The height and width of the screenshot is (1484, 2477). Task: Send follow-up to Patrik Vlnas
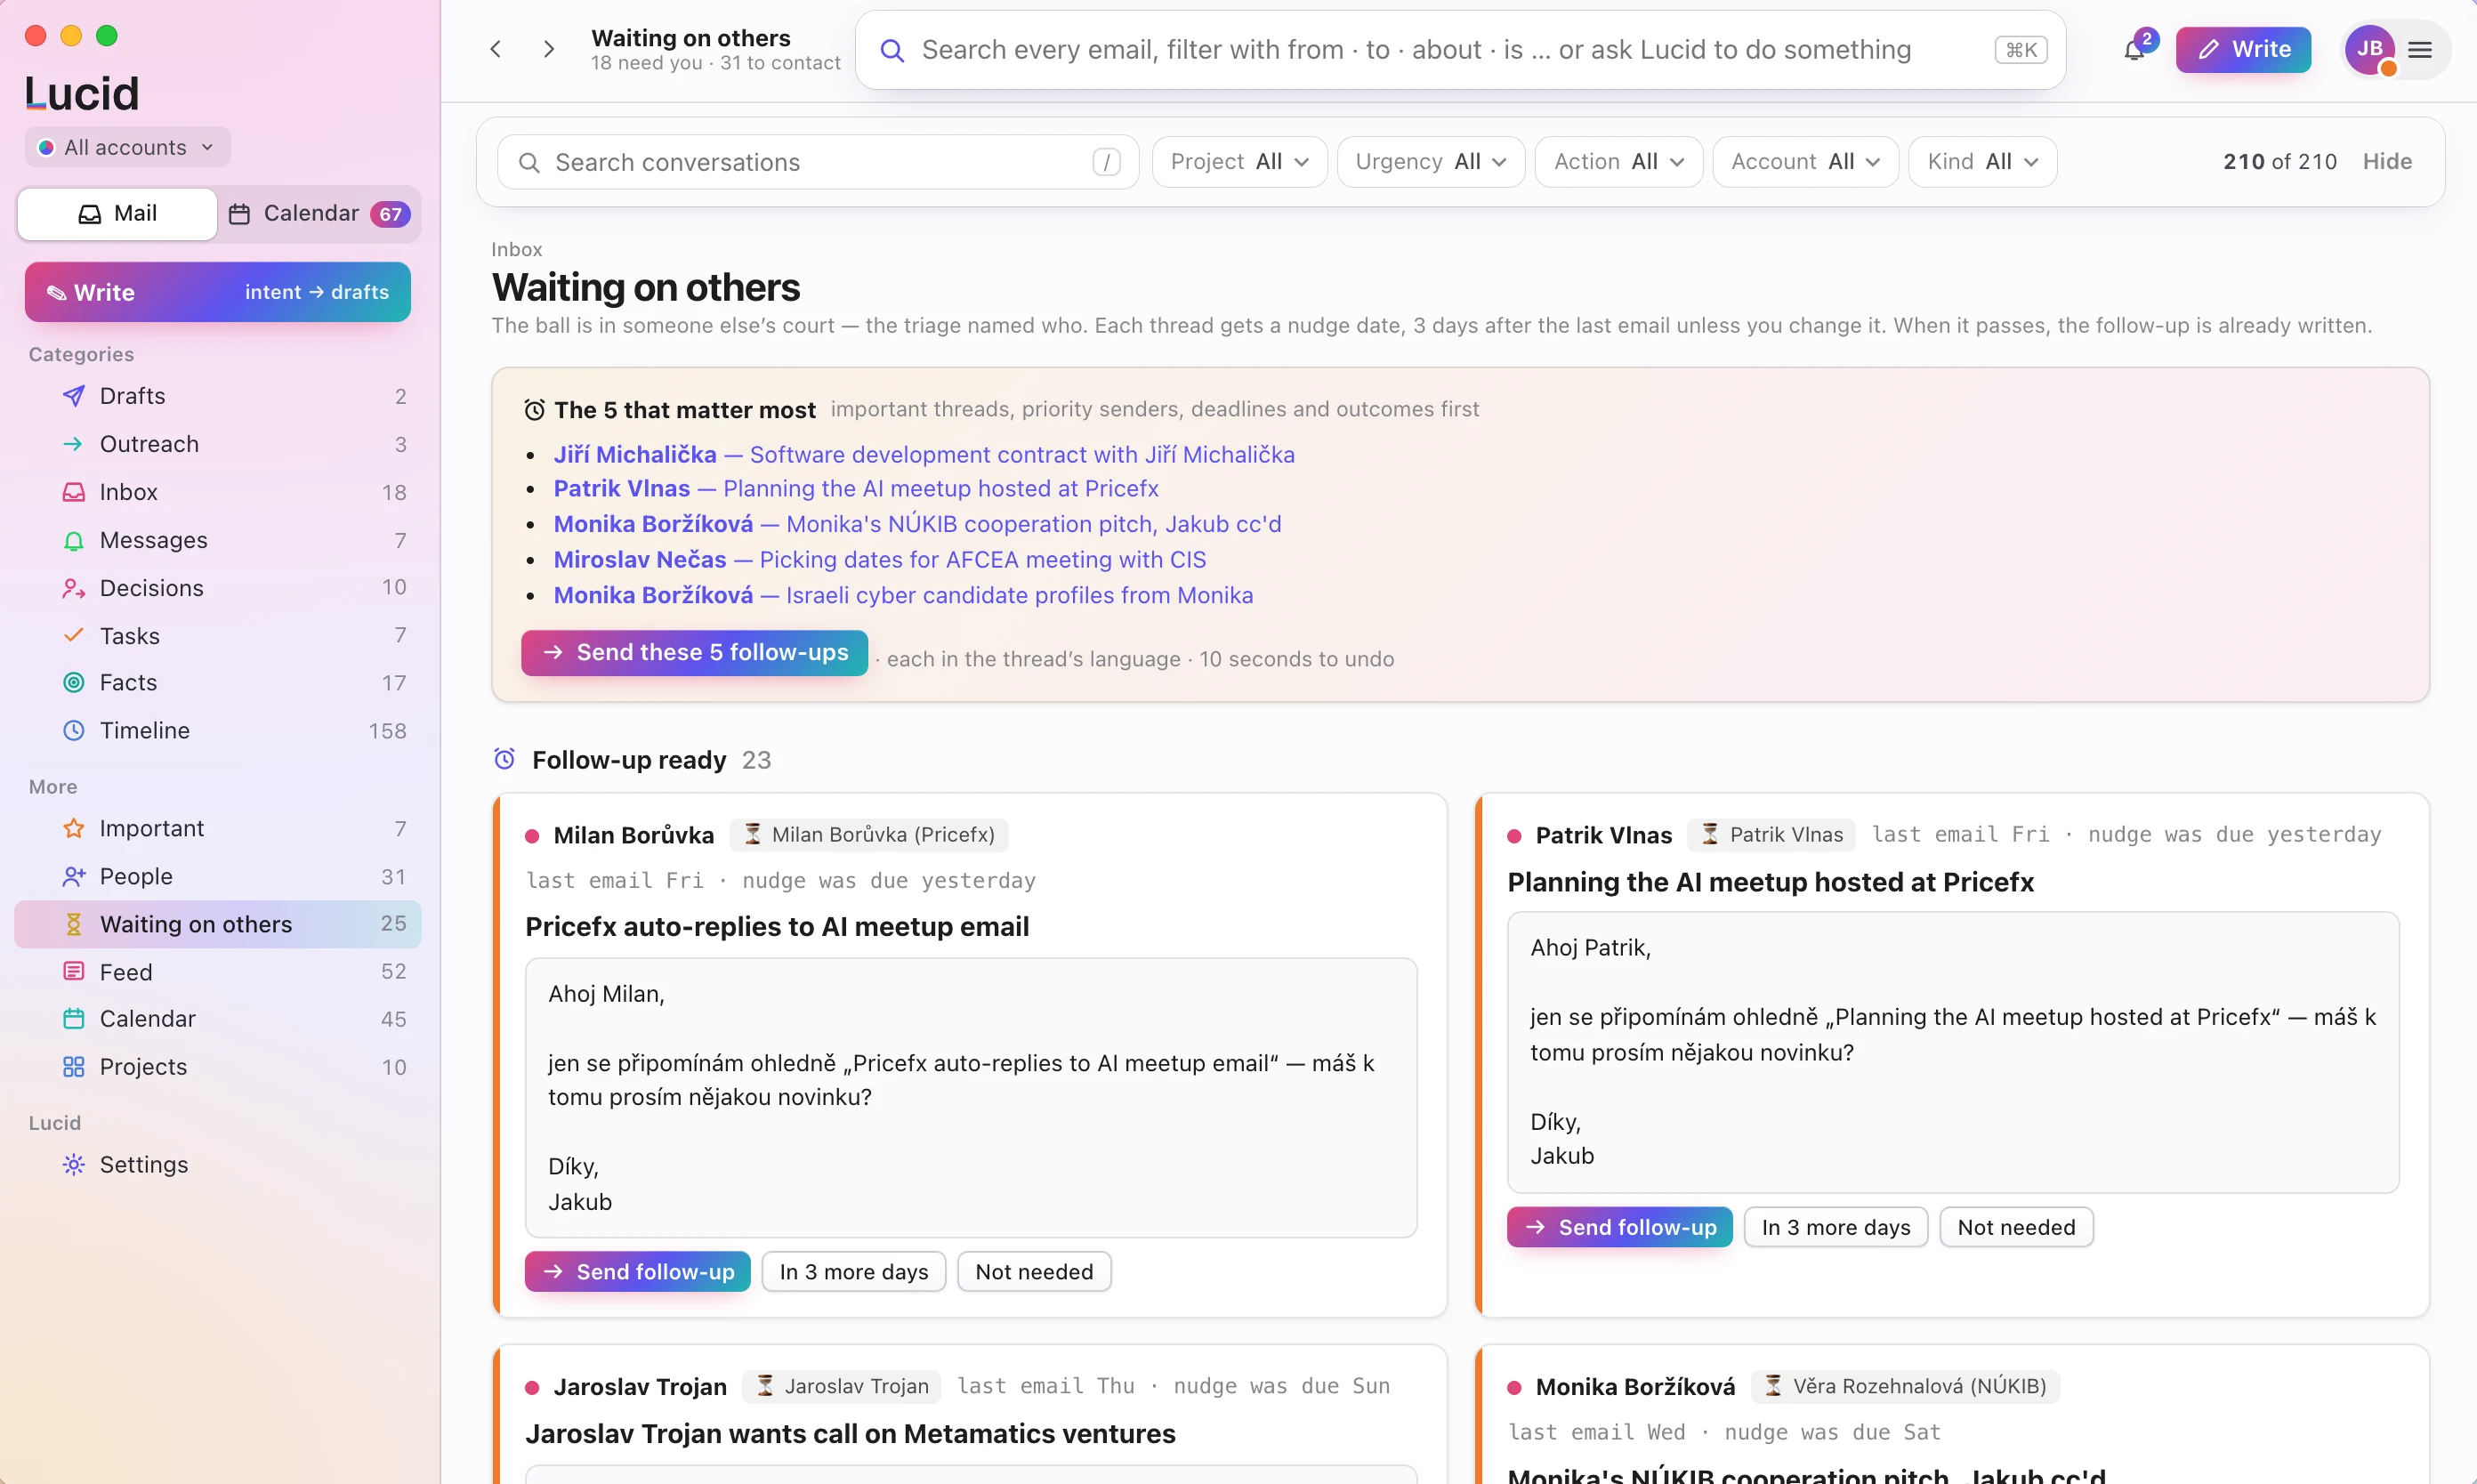1619,1226
